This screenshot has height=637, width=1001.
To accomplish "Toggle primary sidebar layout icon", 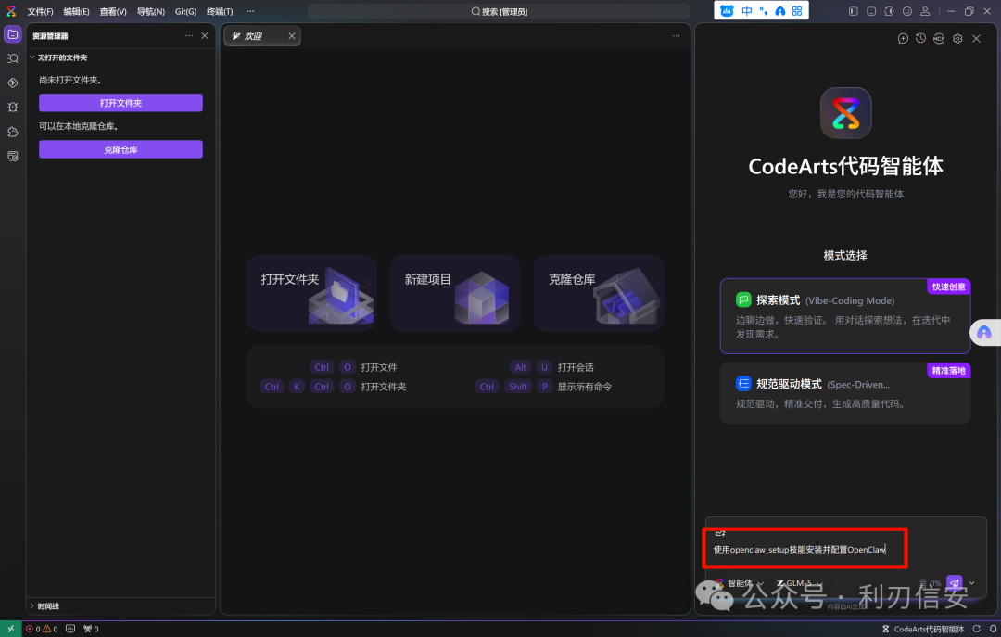I will pos(853,11).
